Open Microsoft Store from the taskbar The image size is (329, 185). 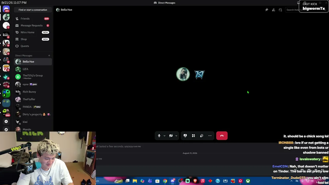[x=157, y=181]
